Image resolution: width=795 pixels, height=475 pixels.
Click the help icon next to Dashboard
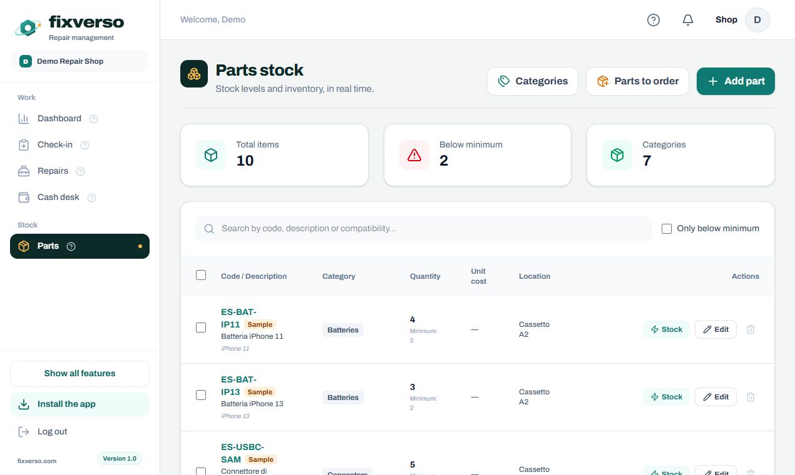click(x=94, y=119)
